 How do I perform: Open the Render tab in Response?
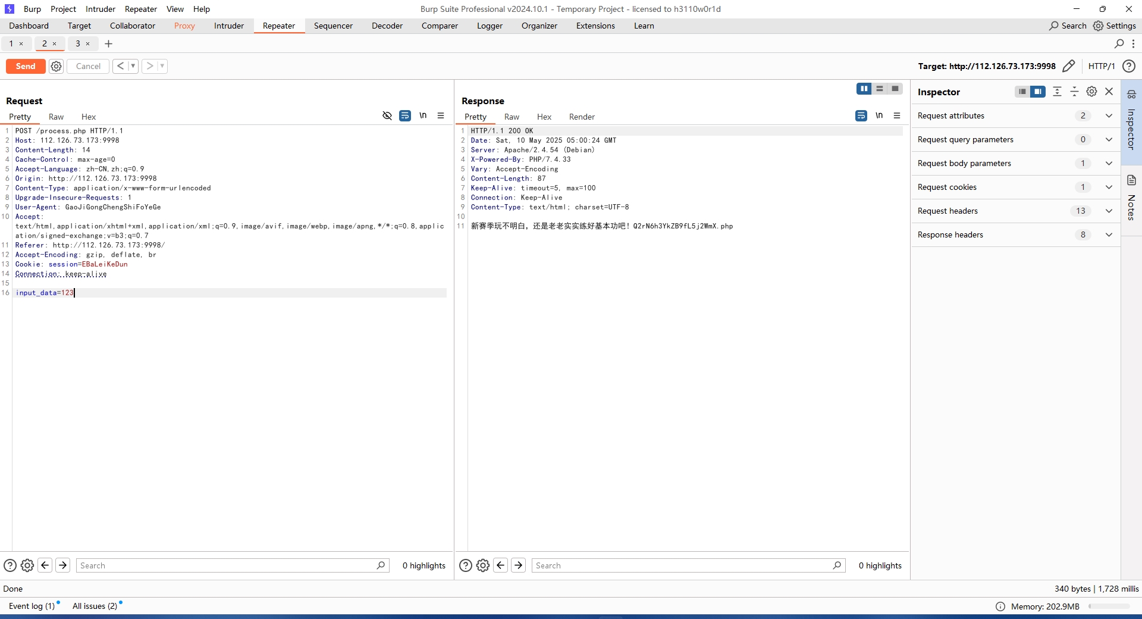coord(581,117)
